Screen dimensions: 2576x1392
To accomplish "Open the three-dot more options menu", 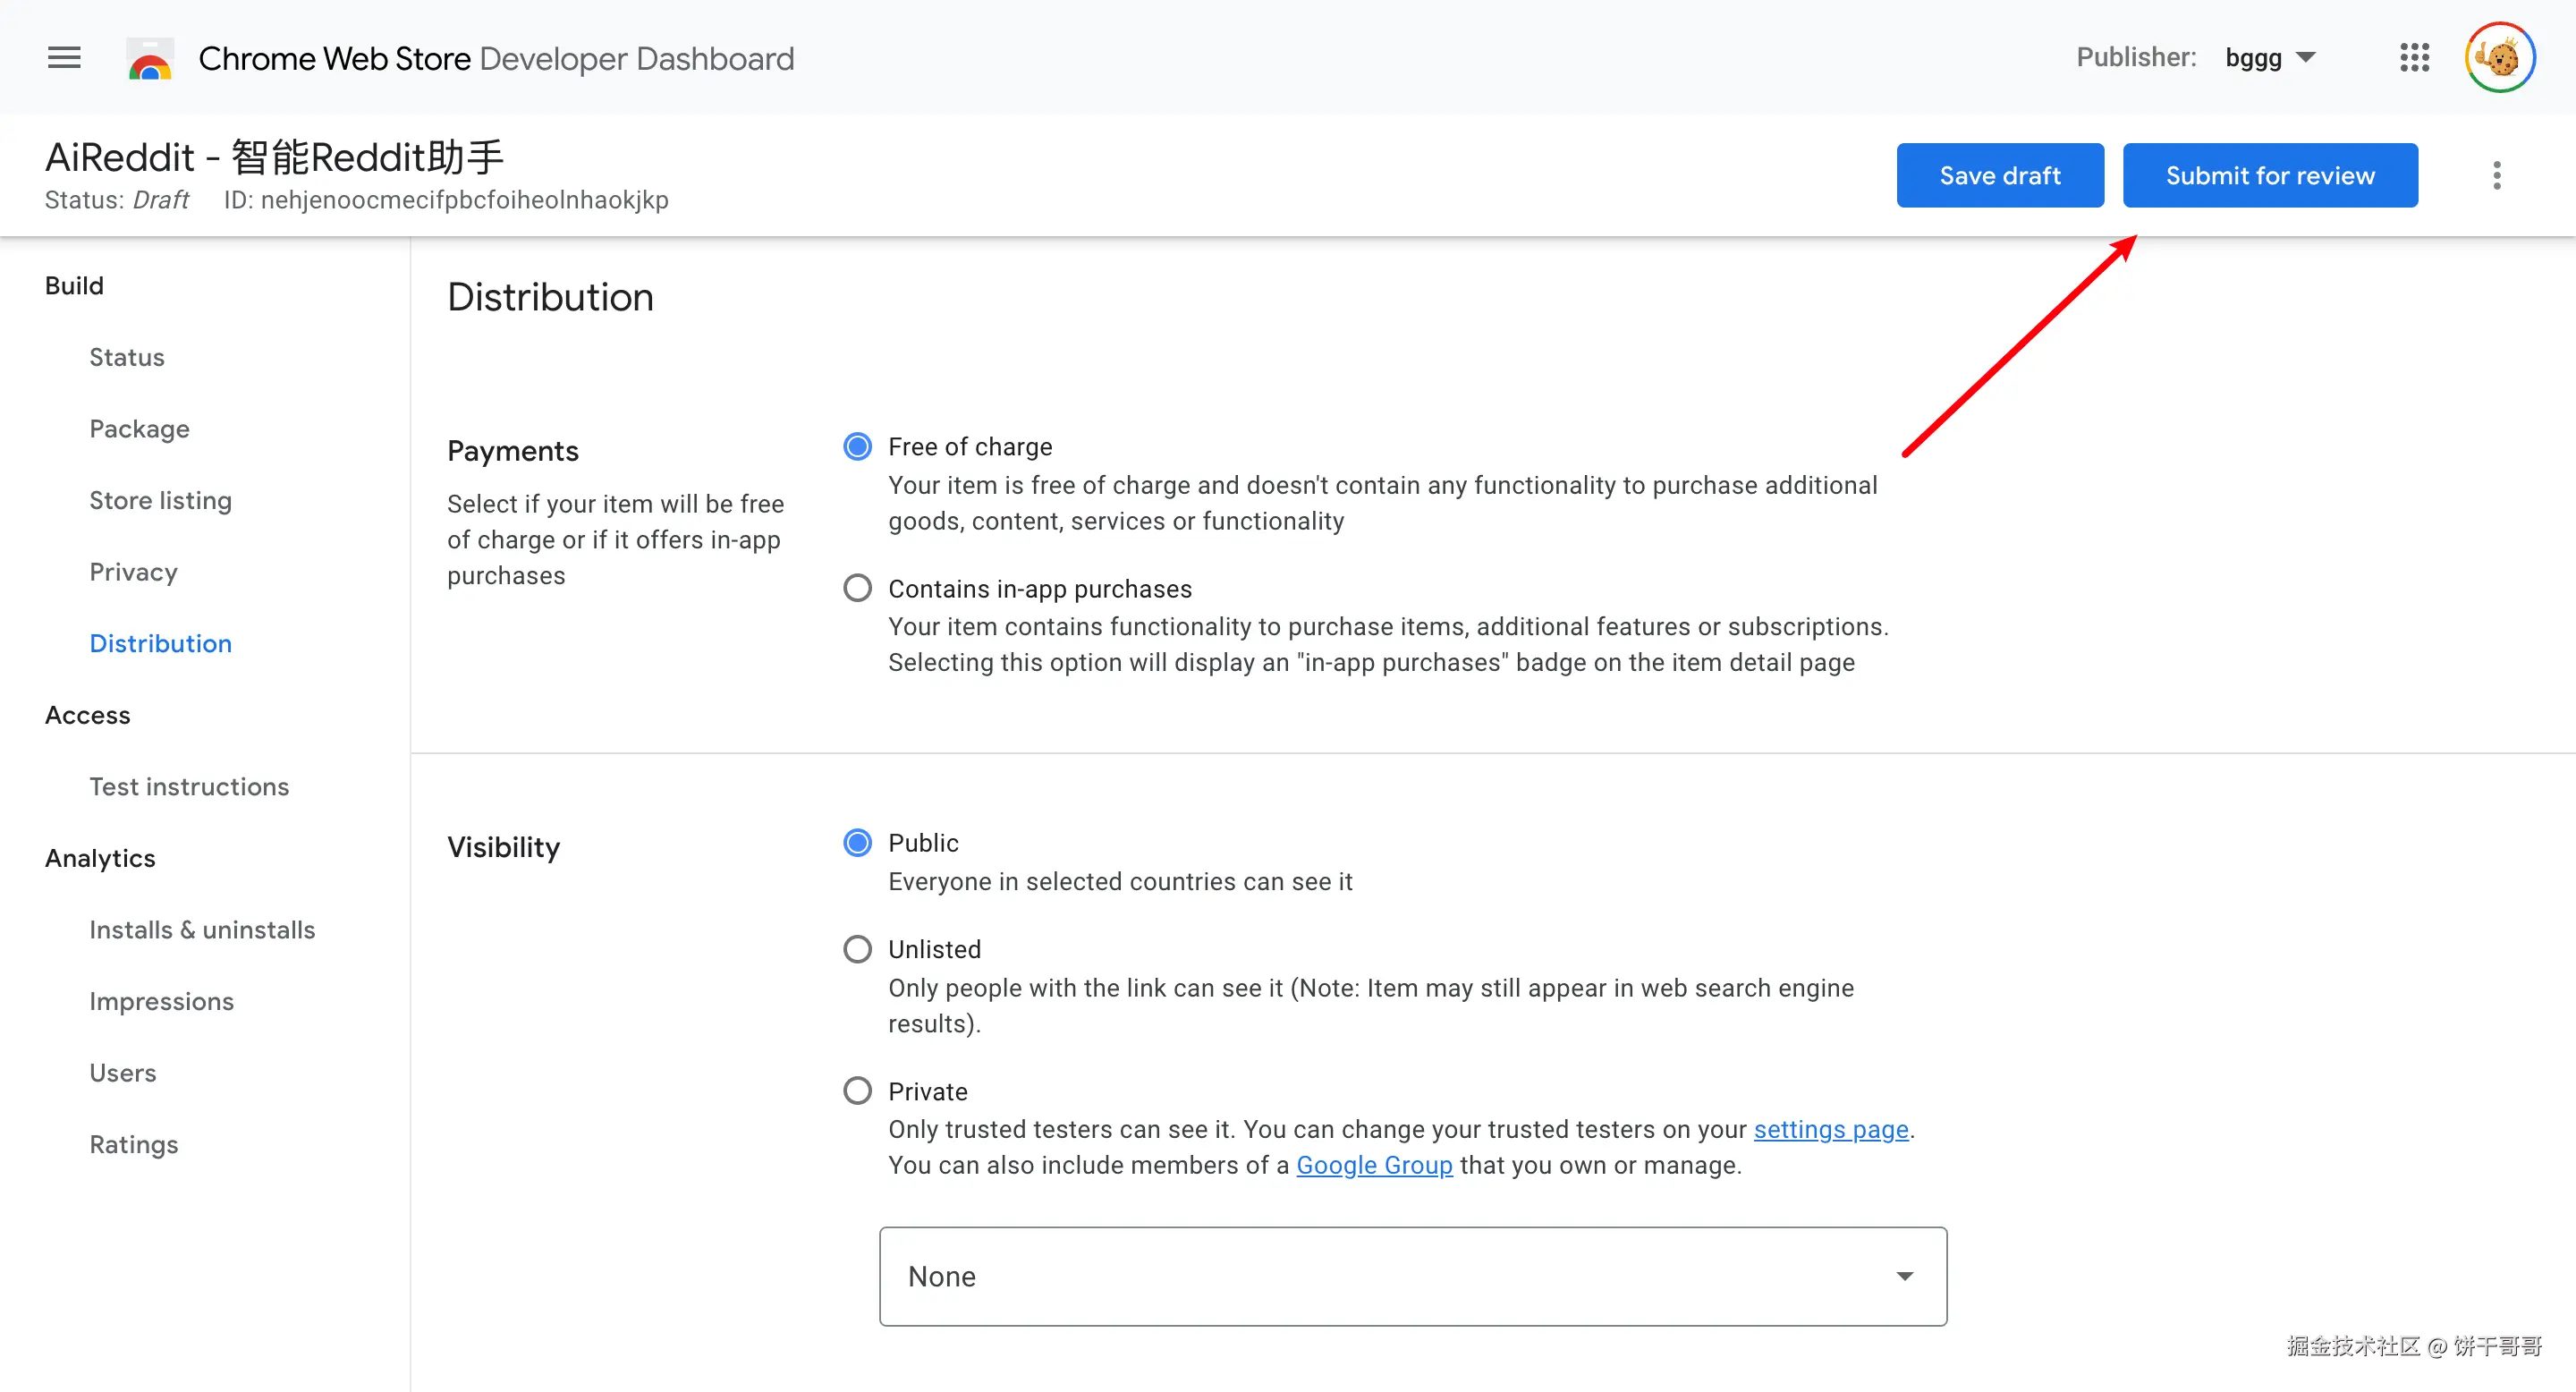I will point(2497,176).
